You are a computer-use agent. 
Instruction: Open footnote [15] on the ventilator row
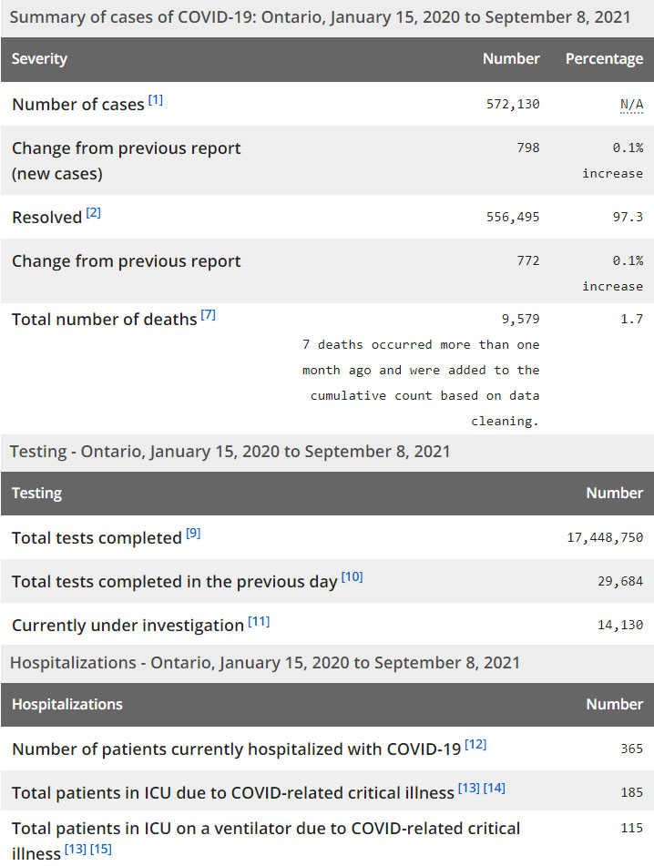tap(100, 851)
